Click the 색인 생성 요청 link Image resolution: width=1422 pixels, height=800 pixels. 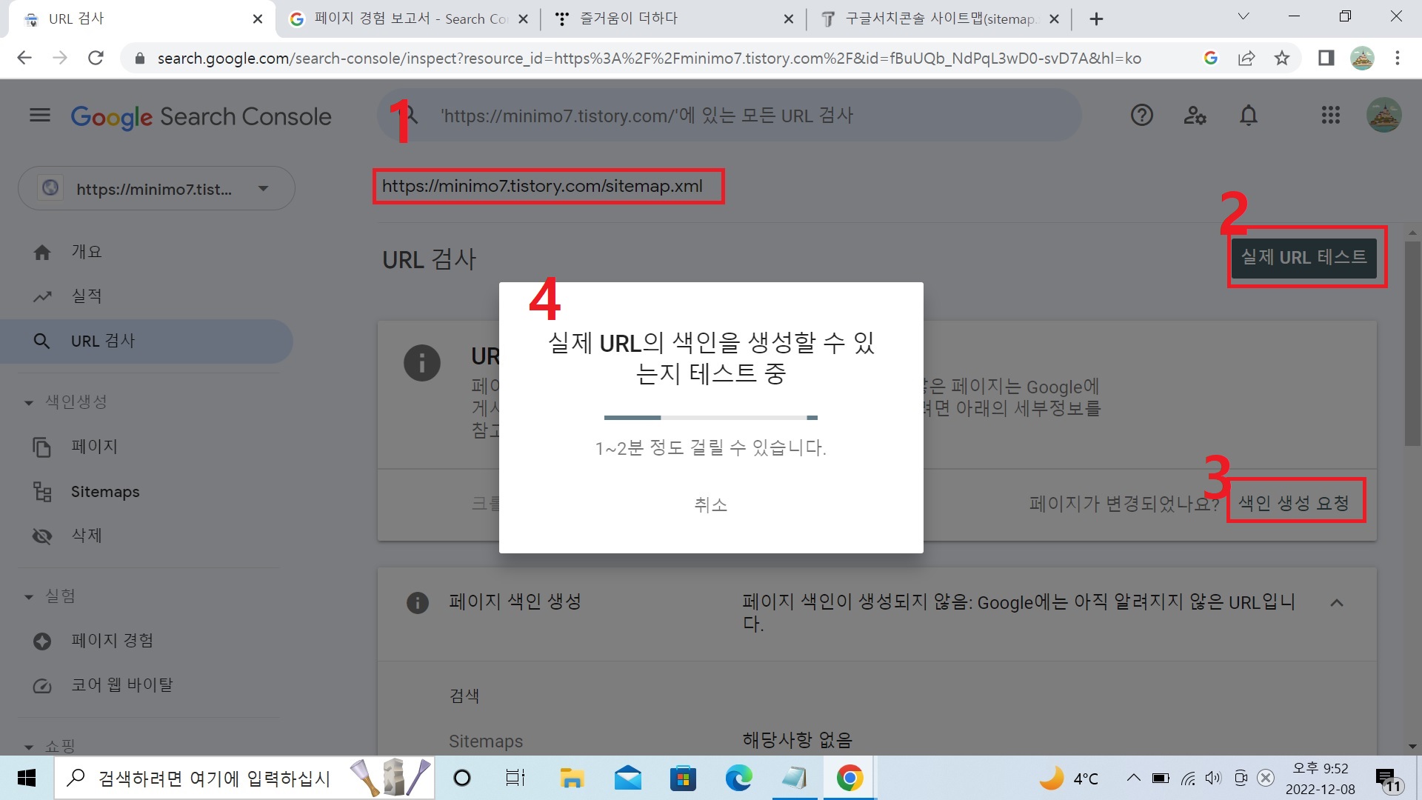click(1294, 504)
